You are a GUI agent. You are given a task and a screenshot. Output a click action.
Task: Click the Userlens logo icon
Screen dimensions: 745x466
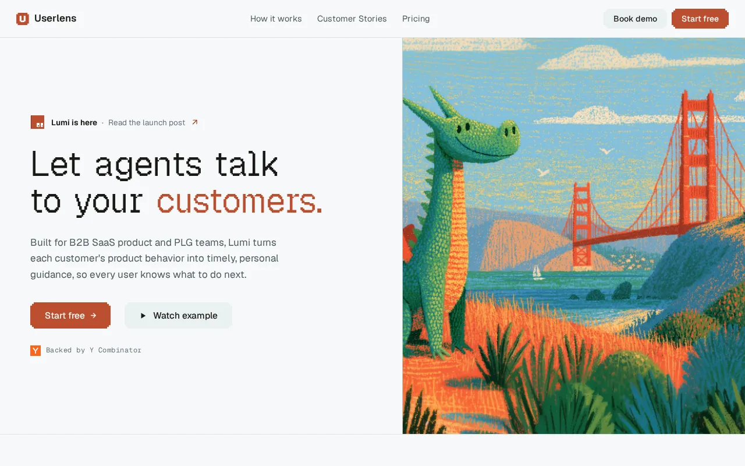point(23,19)
